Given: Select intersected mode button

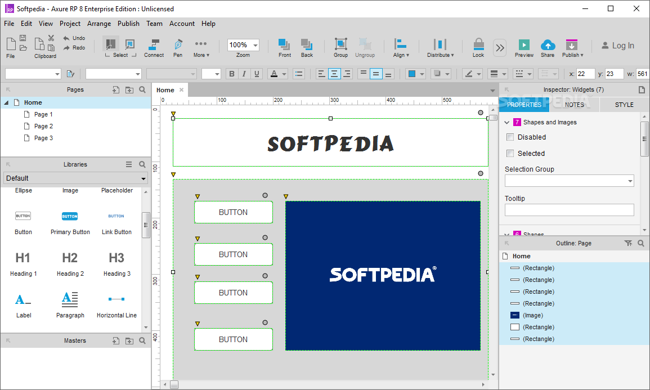Looking at the screenshot, I should tap(110, 44).
